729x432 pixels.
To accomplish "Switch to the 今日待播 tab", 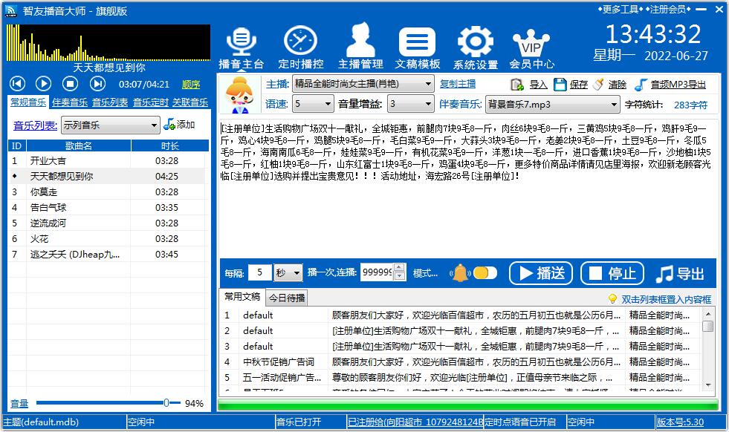I will click(x=287, y=298).
